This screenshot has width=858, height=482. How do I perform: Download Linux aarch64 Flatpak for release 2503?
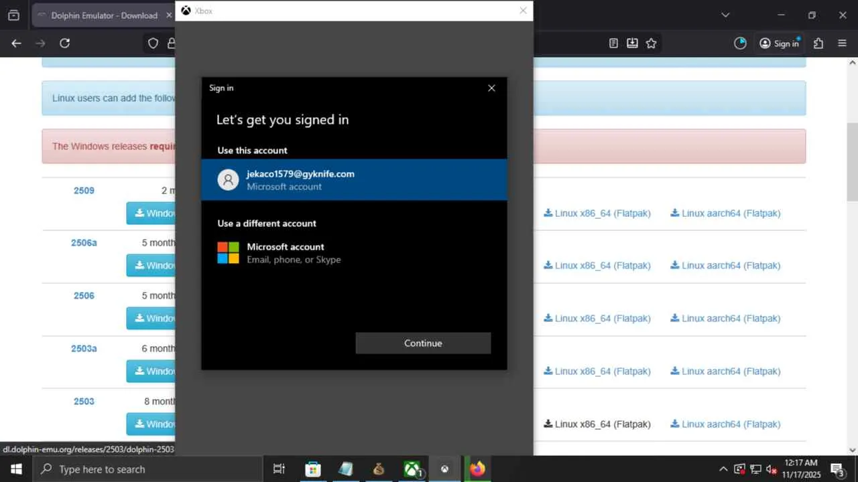(725, 424)
